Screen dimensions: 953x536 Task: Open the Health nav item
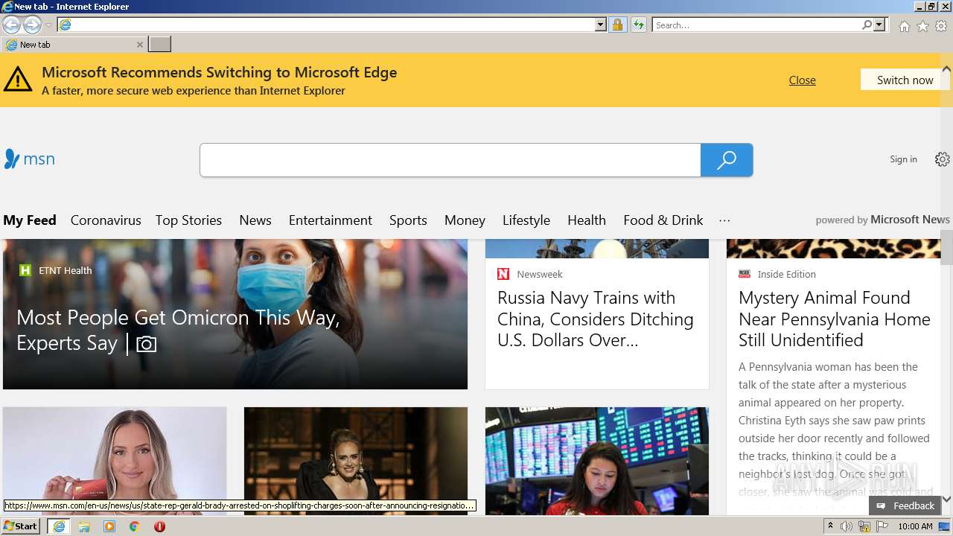pos(587,220)
